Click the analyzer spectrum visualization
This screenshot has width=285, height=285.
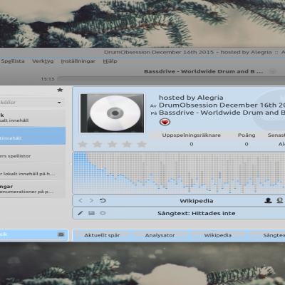(x=179, y=172)
